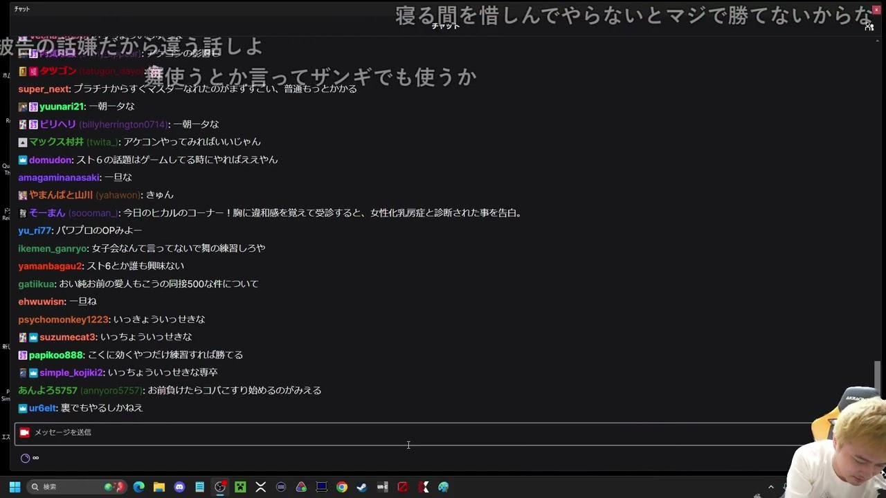Click message こくに効くやつだけ練習すれば勝てる
The image size is (886, 498).
pyautogui.click(x=165, y=355)
